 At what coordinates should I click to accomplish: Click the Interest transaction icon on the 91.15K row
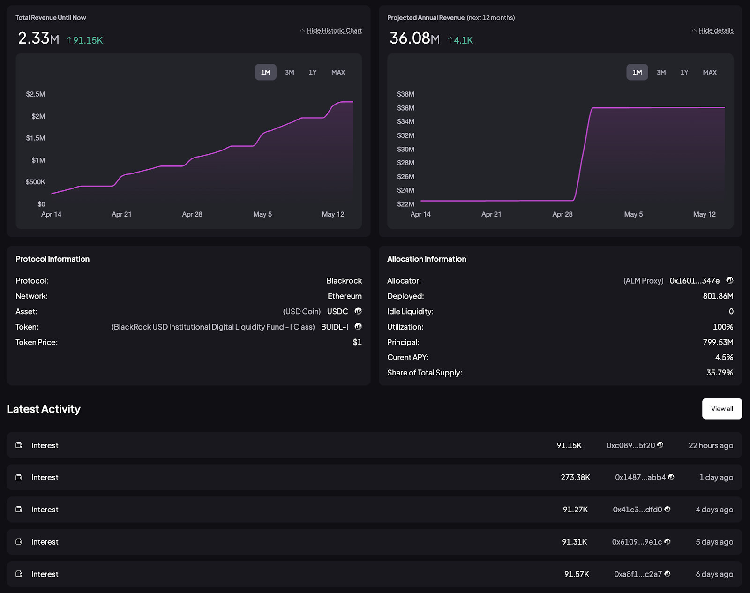(19, 445)
